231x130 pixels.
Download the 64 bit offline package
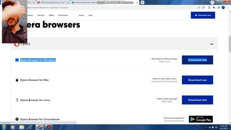coord(161,61)
